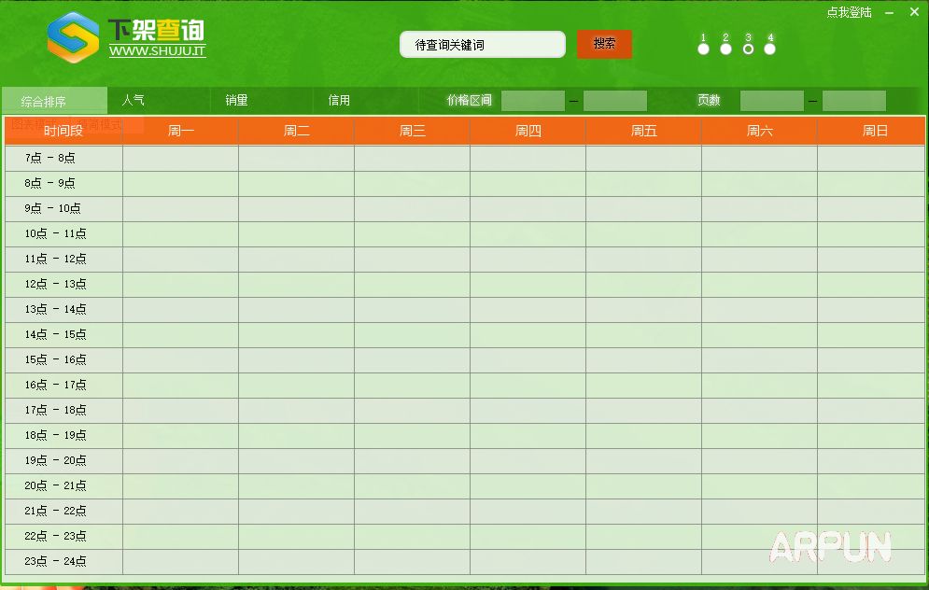Sort results by 人气 popularity
Viewport: 929px width, 590px height.
(134, 100)
